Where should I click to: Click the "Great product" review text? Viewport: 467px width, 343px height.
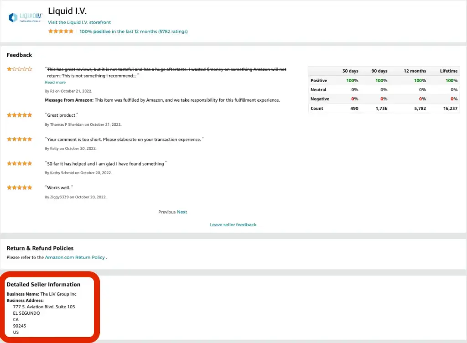click(62, 115)
